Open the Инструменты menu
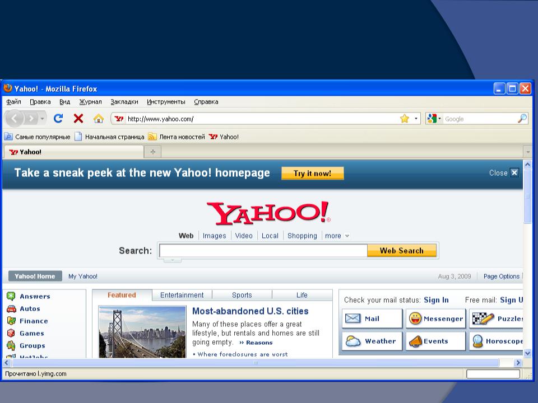538x403 pixels. click(166, 102)
